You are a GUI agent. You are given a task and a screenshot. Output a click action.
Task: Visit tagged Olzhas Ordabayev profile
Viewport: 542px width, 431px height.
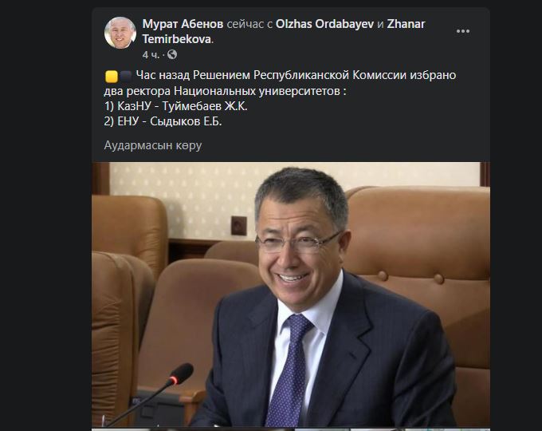(321, 24)
